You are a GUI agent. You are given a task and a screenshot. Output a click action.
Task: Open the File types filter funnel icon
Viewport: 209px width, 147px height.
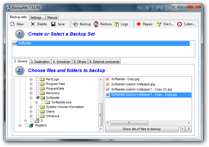(x=159, y=24)
